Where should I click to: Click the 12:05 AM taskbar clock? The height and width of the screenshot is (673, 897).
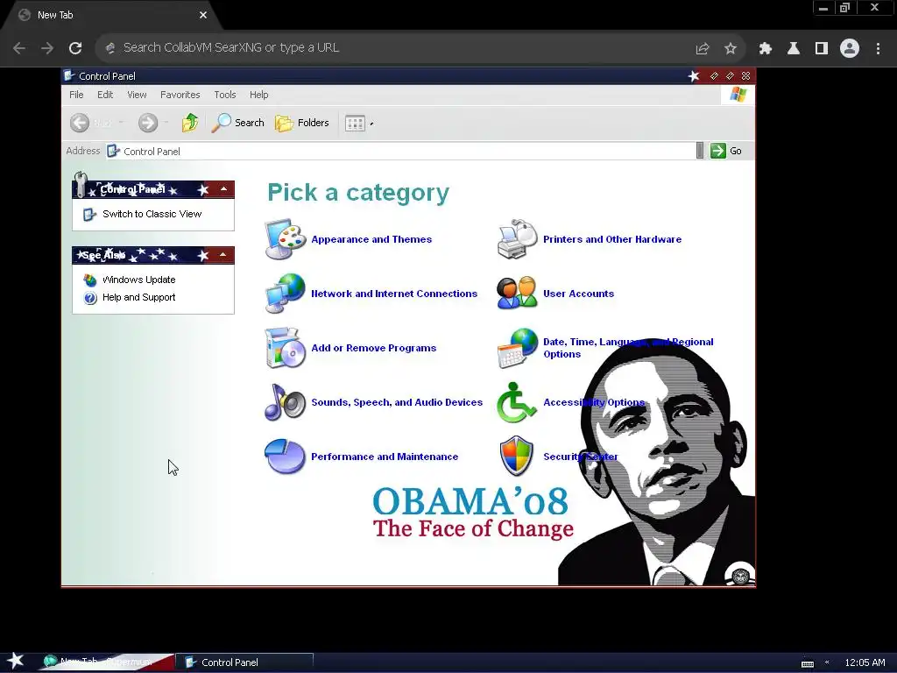(x=865, y=662)
